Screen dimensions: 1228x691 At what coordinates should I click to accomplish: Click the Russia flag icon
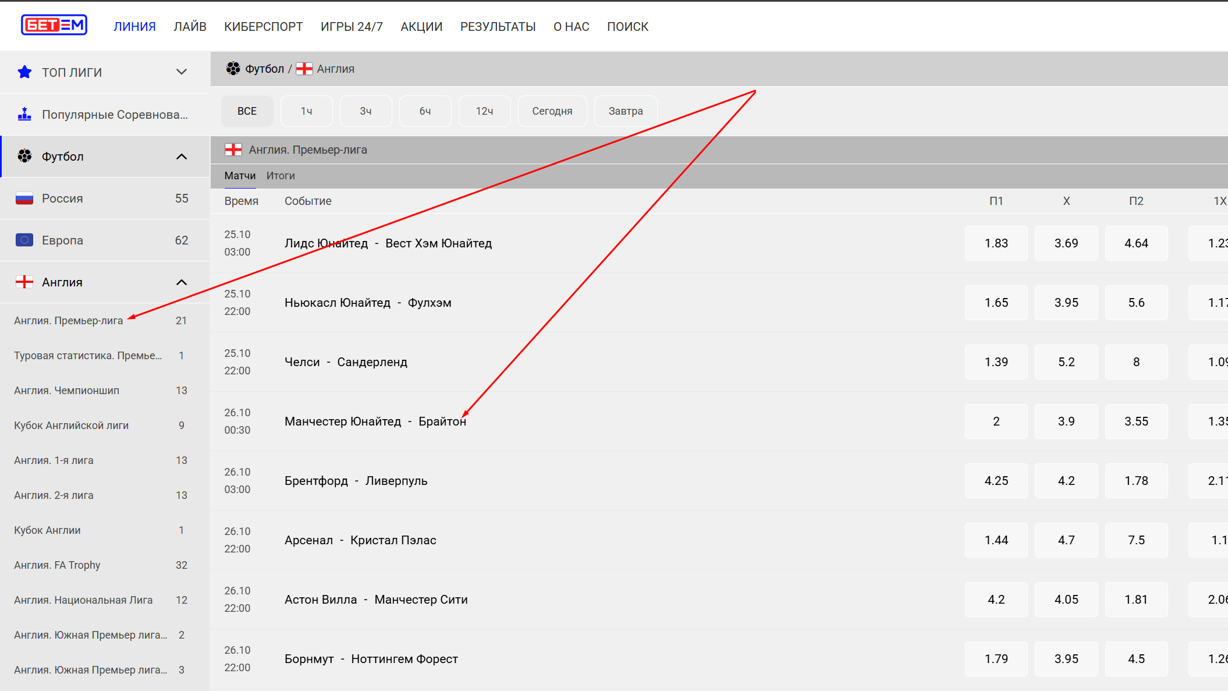click(24, 199)
